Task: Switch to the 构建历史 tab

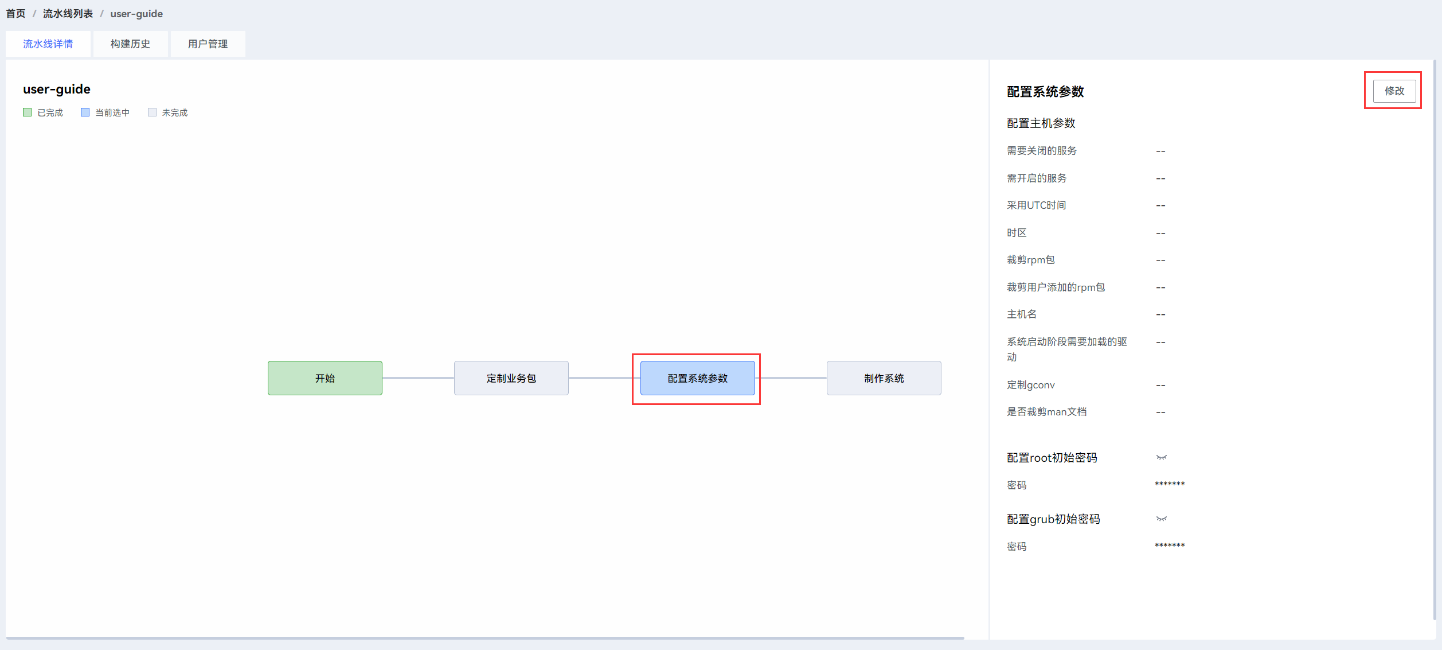Action: click(x=130, y=44)
